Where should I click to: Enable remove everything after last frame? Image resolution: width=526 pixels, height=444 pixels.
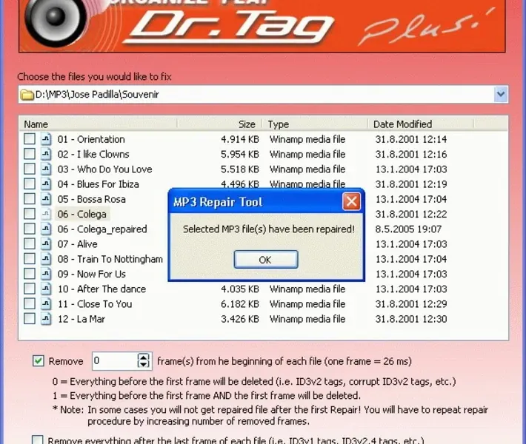(37, 440)
